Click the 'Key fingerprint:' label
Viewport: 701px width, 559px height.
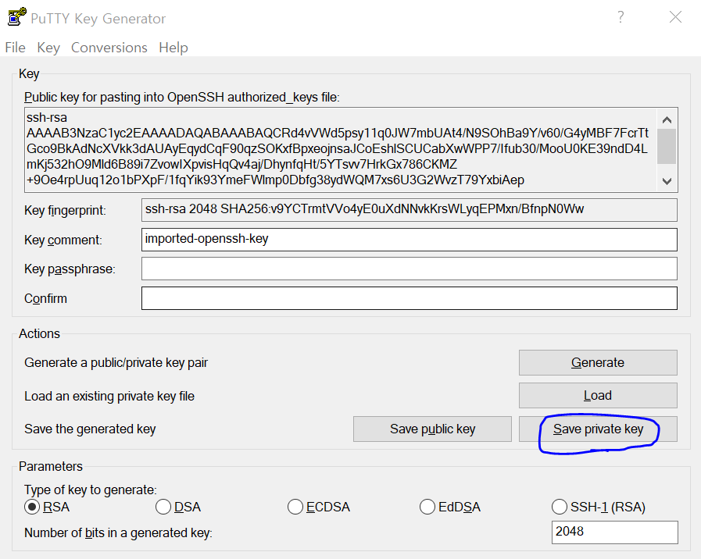tap(66, 210)
